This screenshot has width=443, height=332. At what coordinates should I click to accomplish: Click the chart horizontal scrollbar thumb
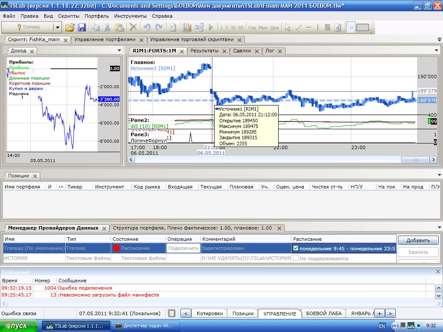tap(415, 160)
